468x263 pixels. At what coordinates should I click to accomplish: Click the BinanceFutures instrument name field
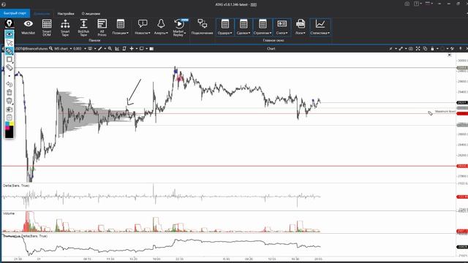31,49
